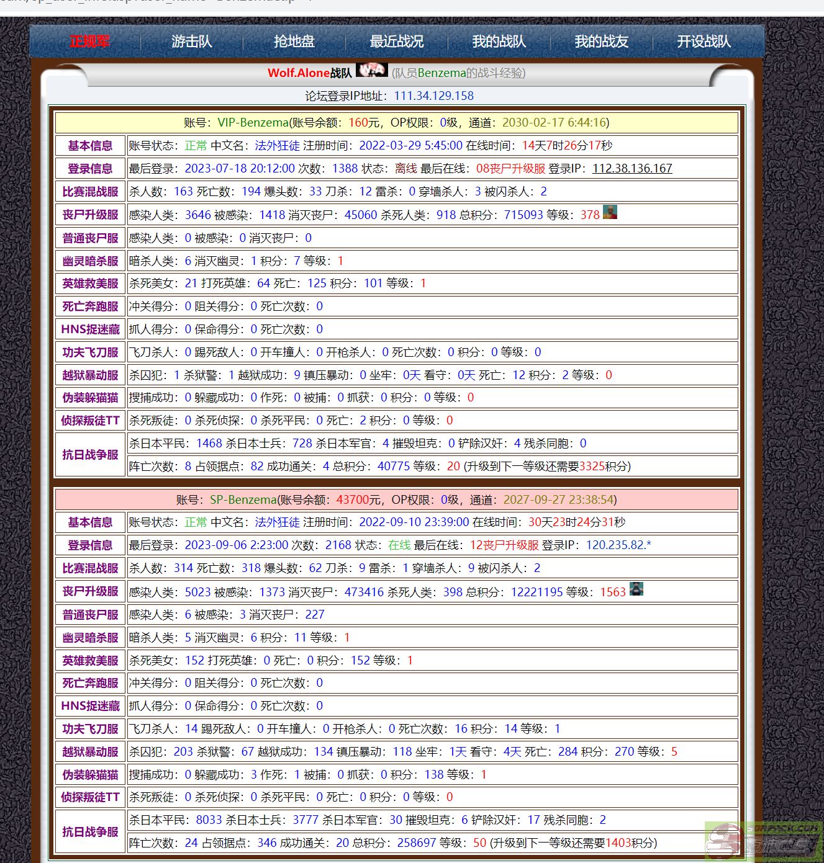Click the 离线 status in VIP login info
This screenshot has width=824, height=863.
(406, 168)
